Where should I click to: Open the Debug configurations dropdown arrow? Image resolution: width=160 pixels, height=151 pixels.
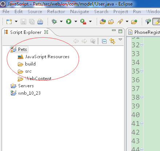[x=61, y=21]
